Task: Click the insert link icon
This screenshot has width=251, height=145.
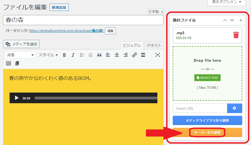Action: 134,55
